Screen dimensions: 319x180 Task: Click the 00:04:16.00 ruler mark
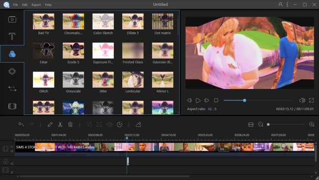click(168, 135)
